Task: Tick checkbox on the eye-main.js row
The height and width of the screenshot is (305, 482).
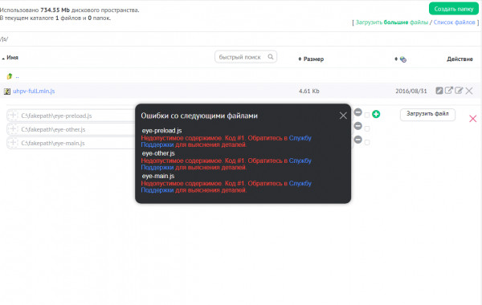Action: coord(367,143)
